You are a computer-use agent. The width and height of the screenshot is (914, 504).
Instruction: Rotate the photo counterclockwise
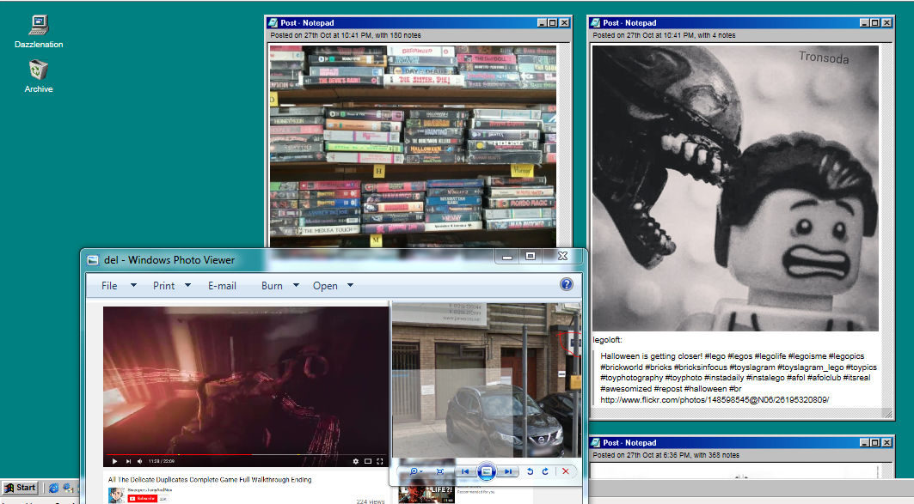pos(530,471)
